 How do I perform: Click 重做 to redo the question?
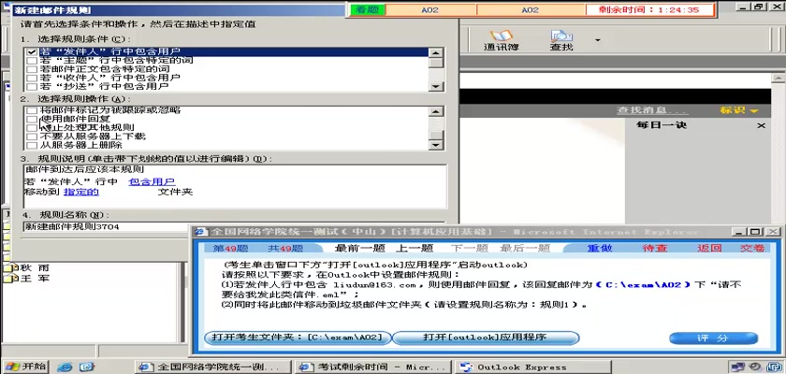(600, 249)
